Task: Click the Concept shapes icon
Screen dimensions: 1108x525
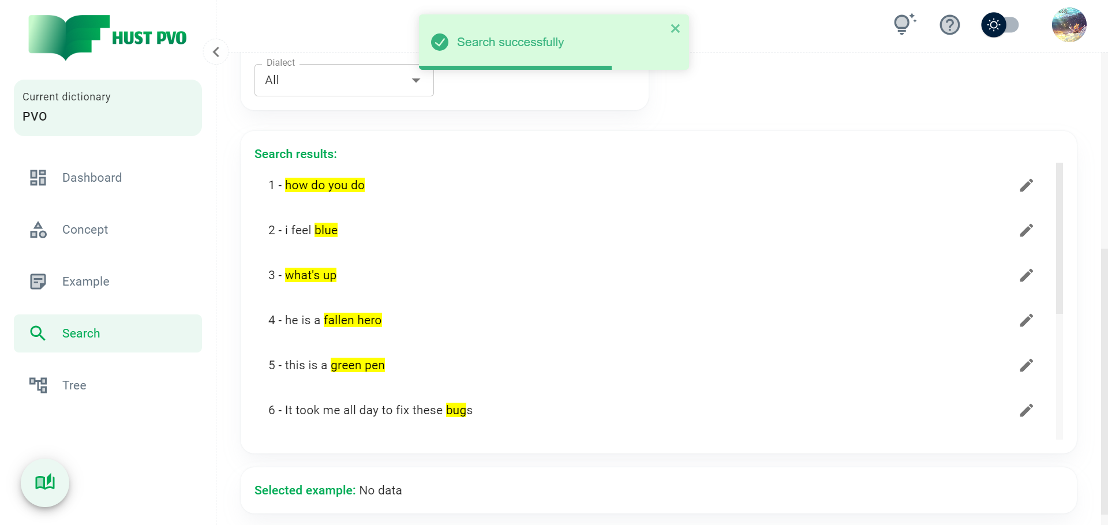Action: click(38, 230)
